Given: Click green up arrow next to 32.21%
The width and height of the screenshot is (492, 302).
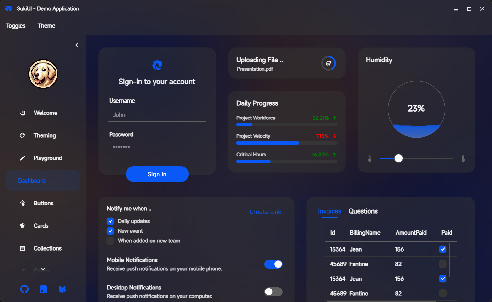Looking at the screenshot, I should 334,118.
